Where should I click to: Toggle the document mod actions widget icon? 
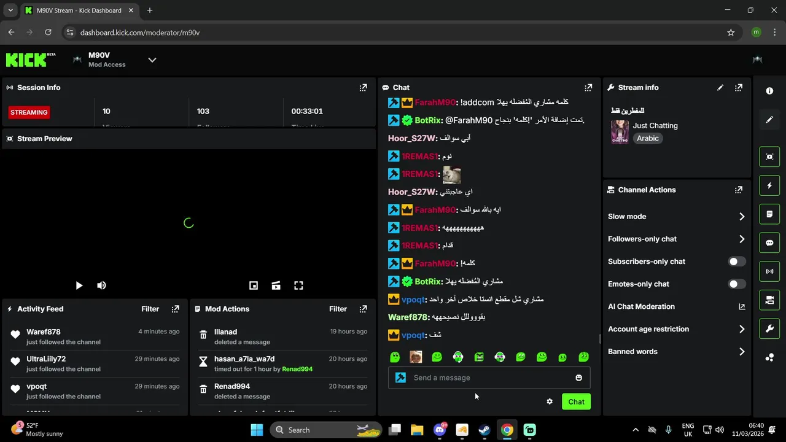769,214
